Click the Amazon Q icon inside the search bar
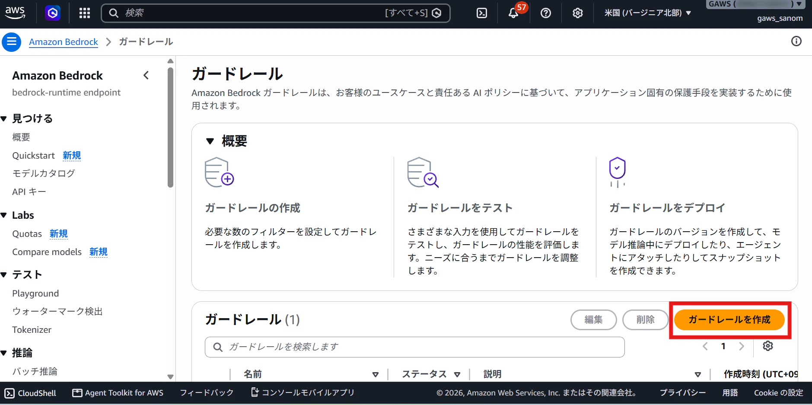This screenshot has height=405, width=812. (437, 13)
